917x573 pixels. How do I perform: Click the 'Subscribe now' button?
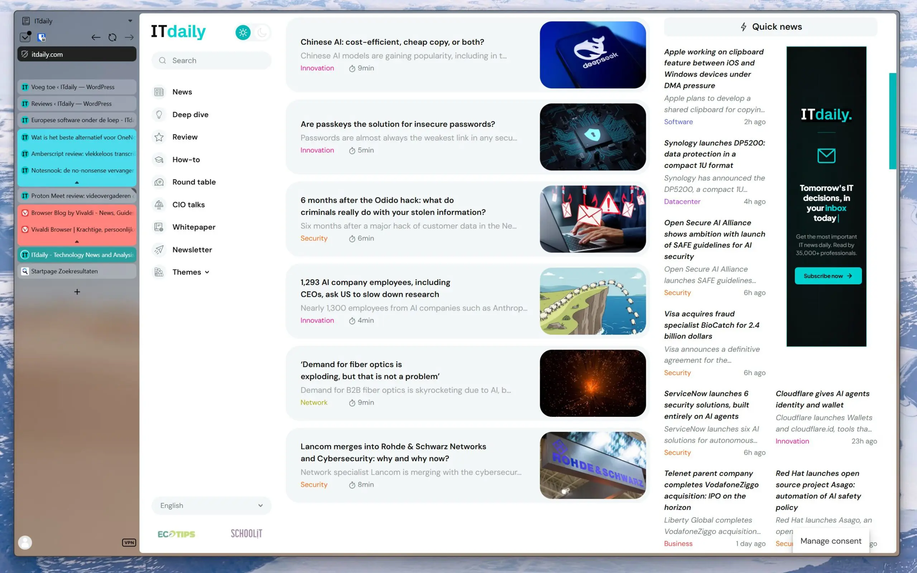coord(828,276)
